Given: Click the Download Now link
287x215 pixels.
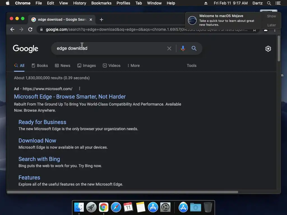Looking at the screenshot, I should click(x=37, y=141).
